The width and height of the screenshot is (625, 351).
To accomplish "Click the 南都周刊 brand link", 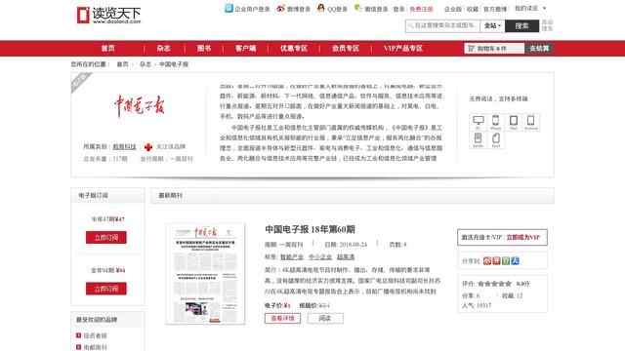I will tap(96, 347).
